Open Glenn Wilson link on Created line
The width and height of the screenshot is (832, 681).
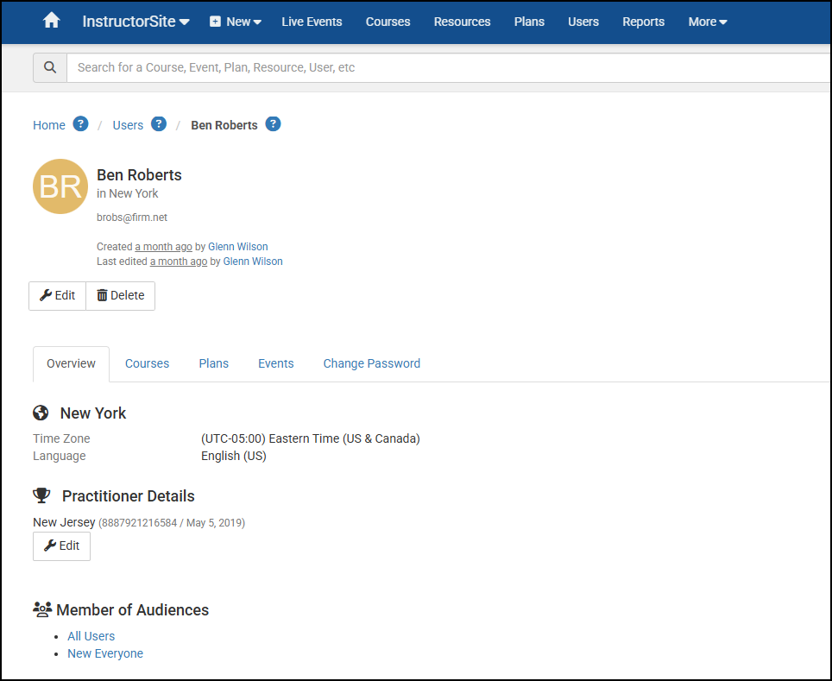tap(237, 247)
